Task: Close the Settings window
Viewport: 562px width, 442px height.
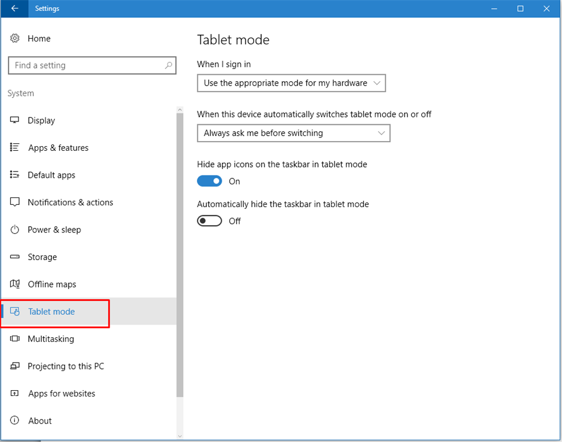Action: tap(546, 9)
